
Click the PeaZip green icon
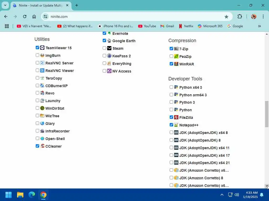pos(176,57)
